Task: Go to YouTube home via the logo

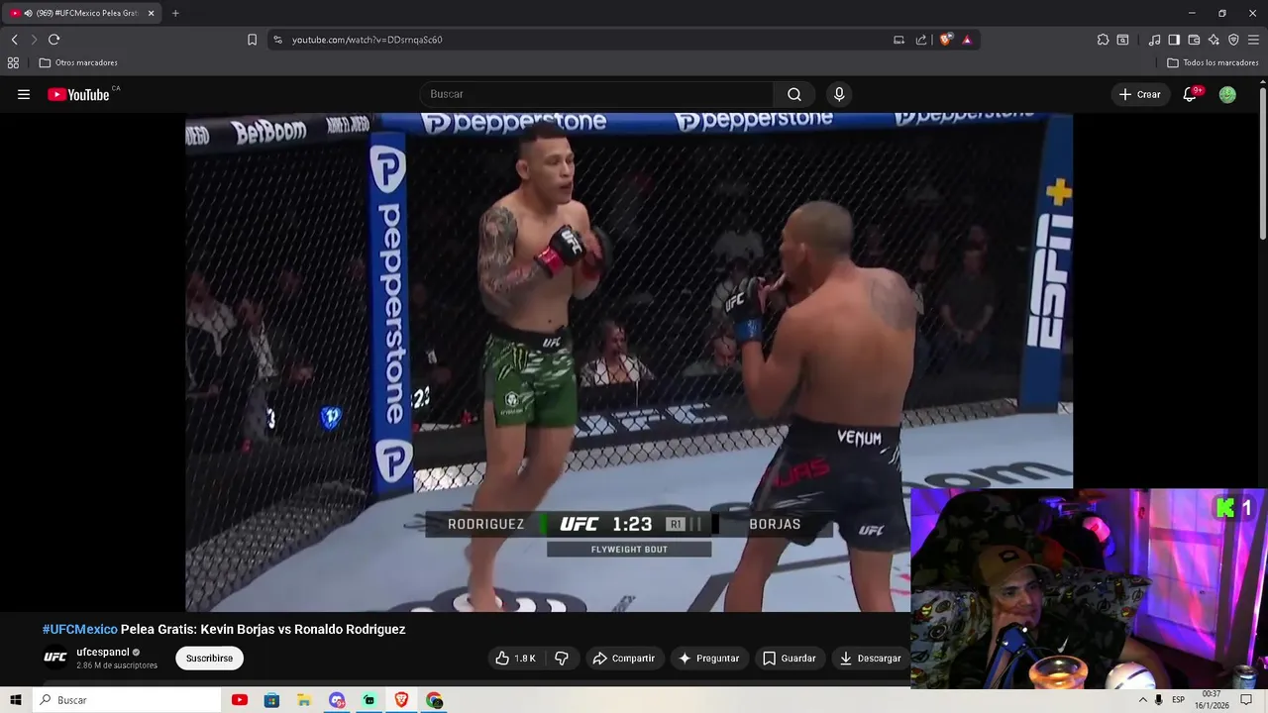Action: [x=79, y=94]
